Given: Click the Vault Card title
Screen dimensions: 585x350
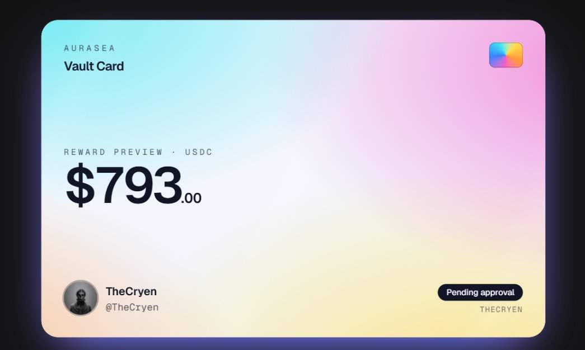Looking at the screenshot, I should [94, 67].
